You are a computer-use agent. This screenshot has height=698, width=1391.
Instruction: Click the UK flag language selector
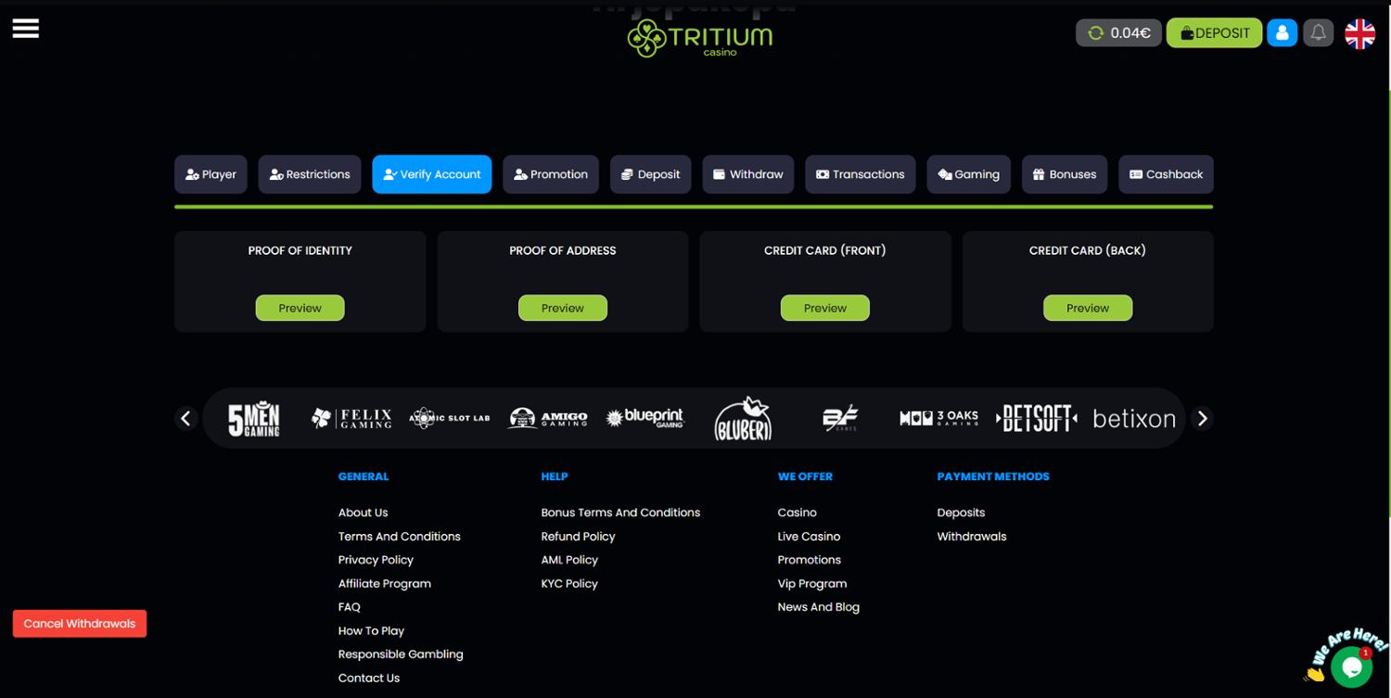coord(1359,33)
